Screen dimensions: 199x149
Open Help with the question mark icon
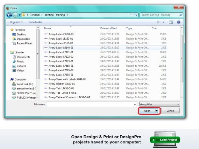tap(178, 22)
